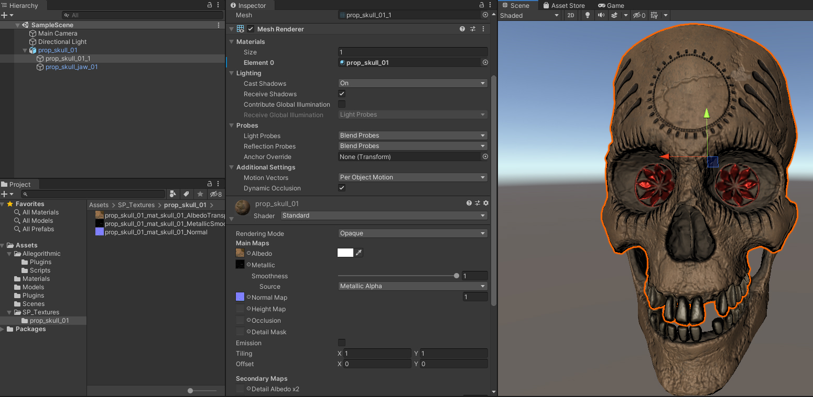
Task: Click SP_Textures in the Project breadcrumb
Action: [136, 205]
